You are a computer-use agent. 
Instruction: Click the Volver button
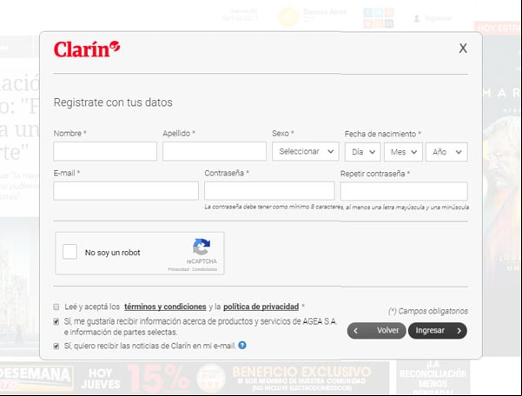coord(377,331)
